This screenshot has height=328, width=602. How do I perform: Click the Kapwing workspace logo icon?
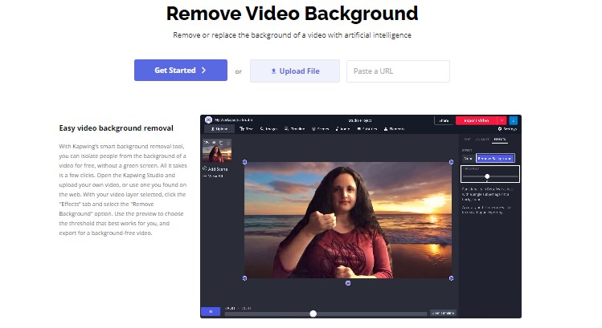[207, 119]
